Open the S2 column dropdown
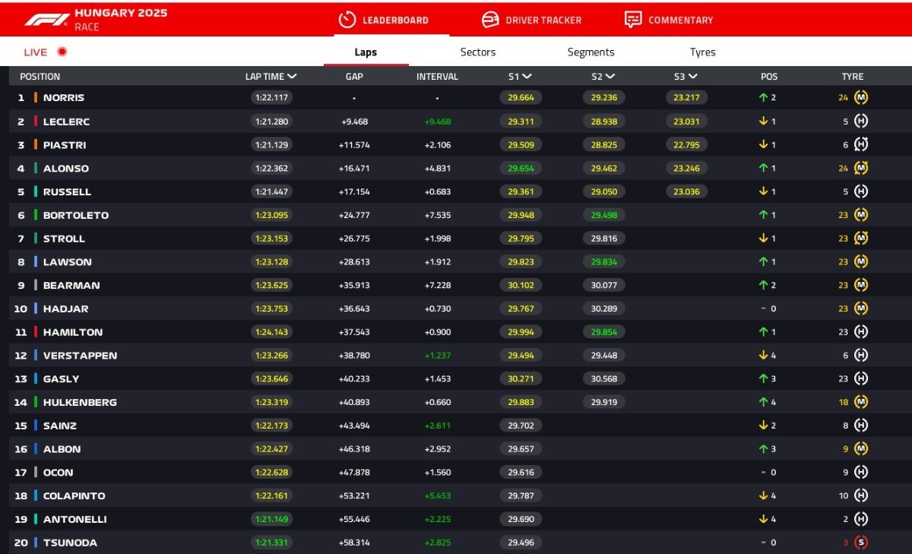The width and height of the screenshot is (912, 554). tap(610, 77)
